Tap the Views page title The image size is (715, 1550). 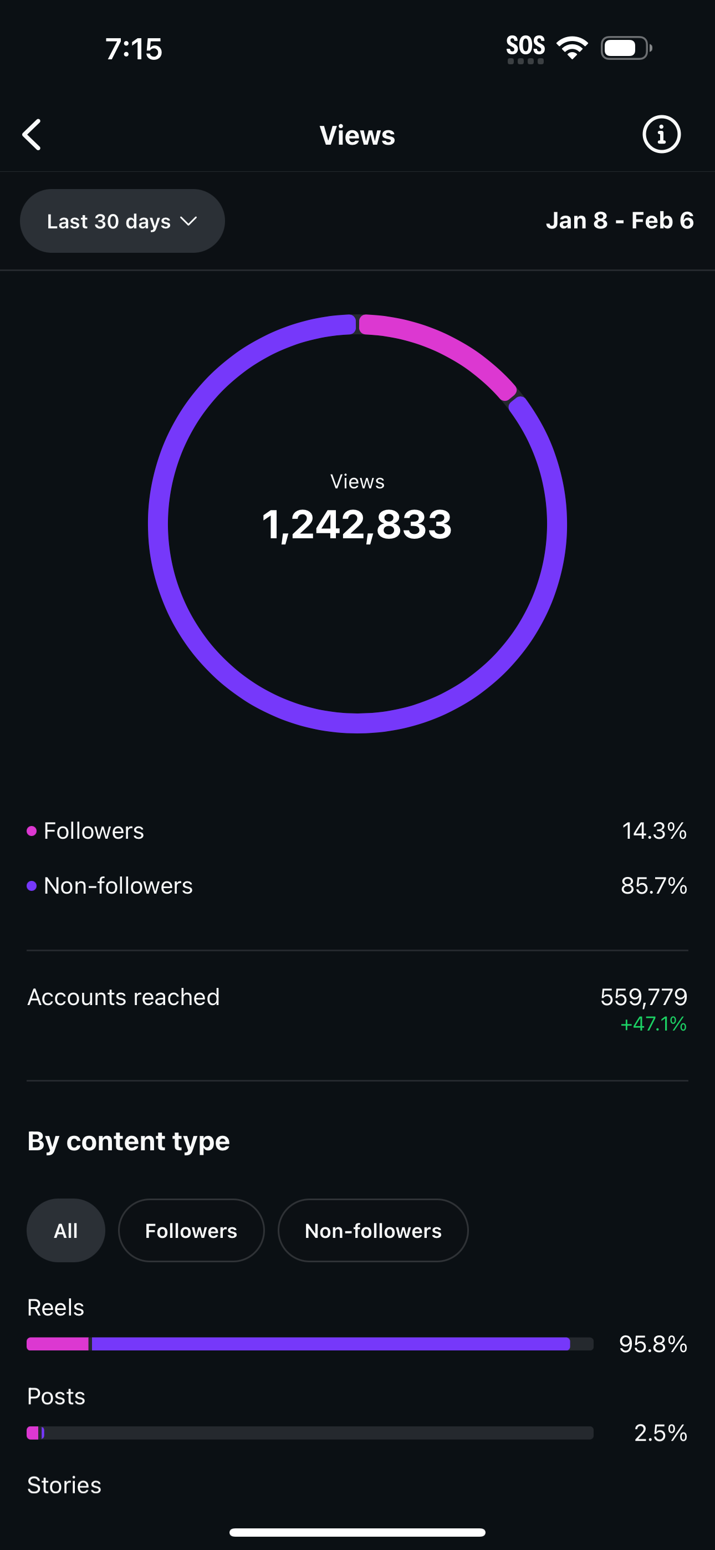coord(357,135)
